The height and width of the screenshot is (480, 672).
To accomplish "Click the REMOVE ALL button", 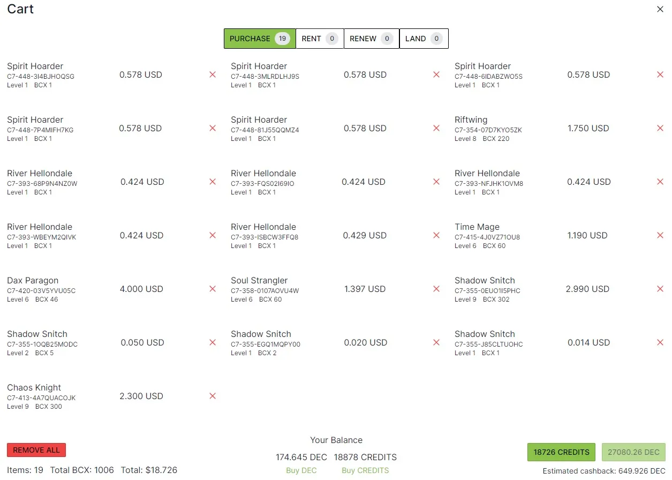I will click(x=36, y=450).
